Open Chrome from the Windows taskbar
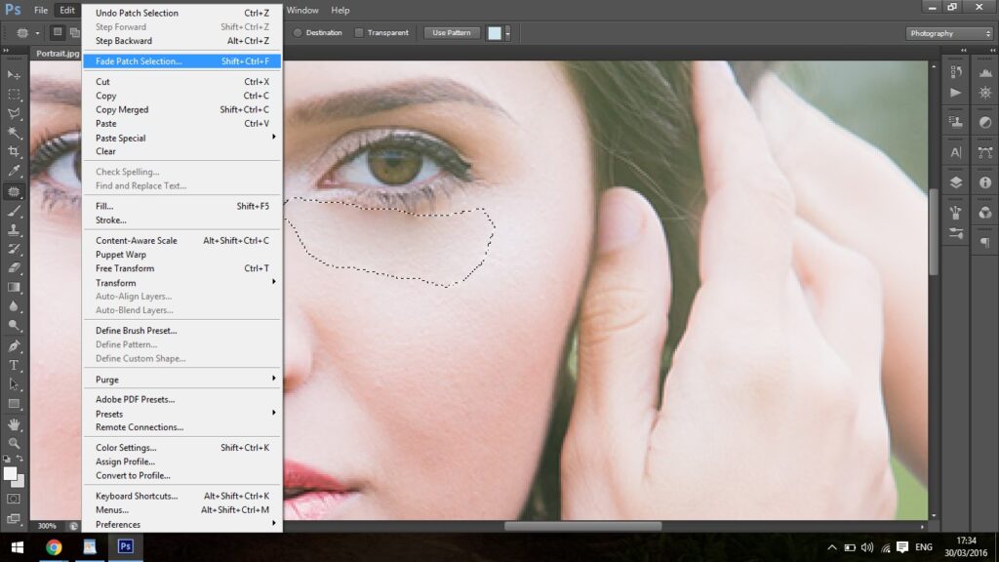Viewport: 999px width, 562px height. click(54, 547)
